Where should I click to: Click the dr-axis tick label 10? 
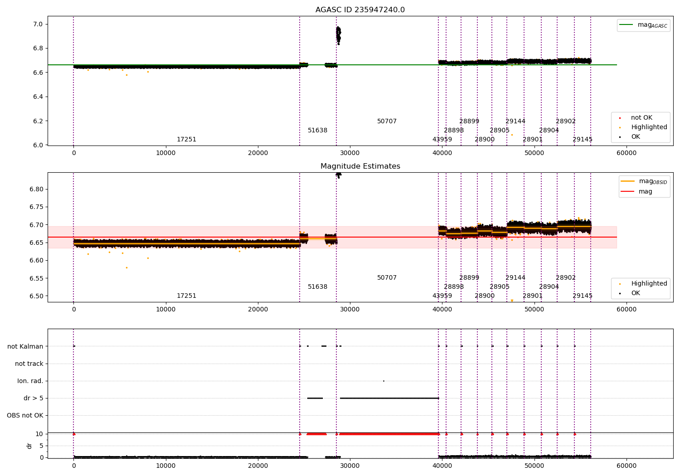[x=39, y=434]
